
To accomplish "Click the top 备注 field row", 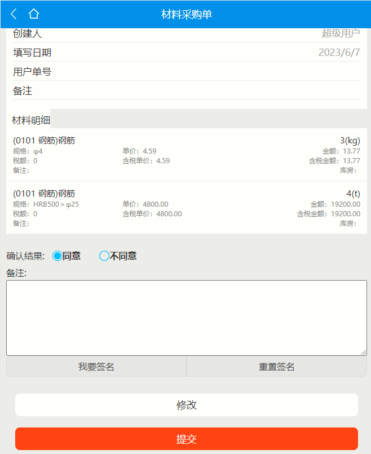I will 186,91.
